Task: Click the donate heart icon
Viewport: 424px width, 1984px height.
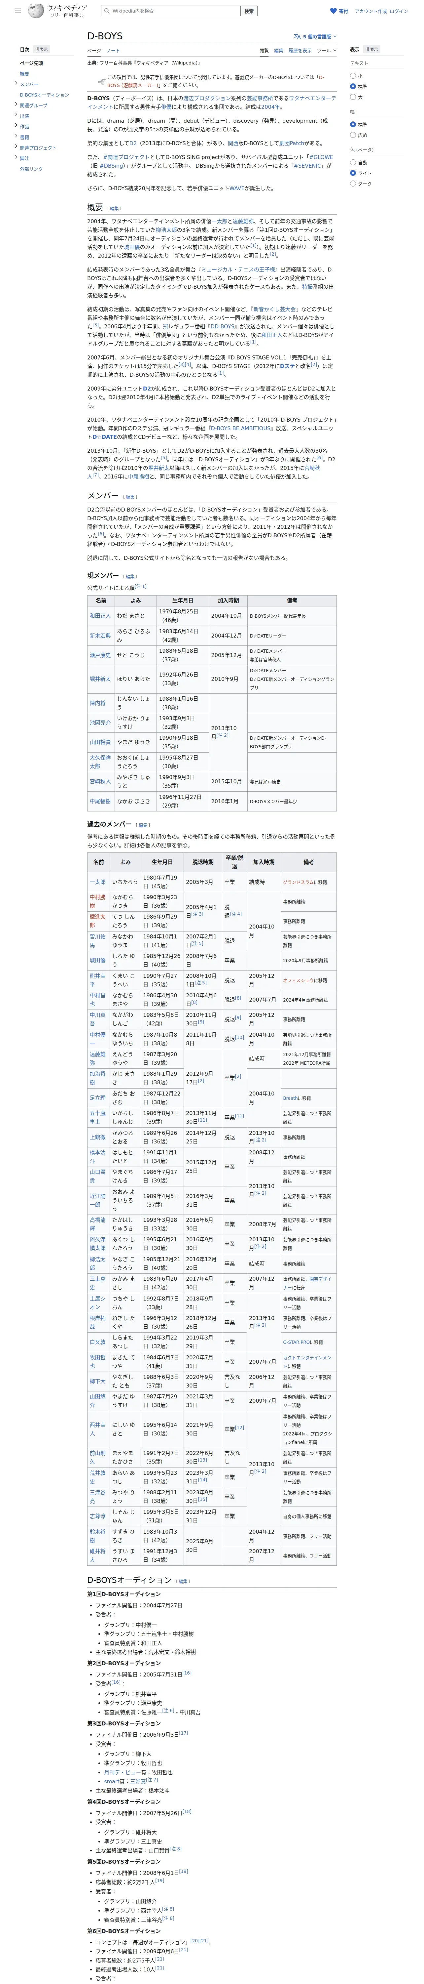Action: point(333,12)
